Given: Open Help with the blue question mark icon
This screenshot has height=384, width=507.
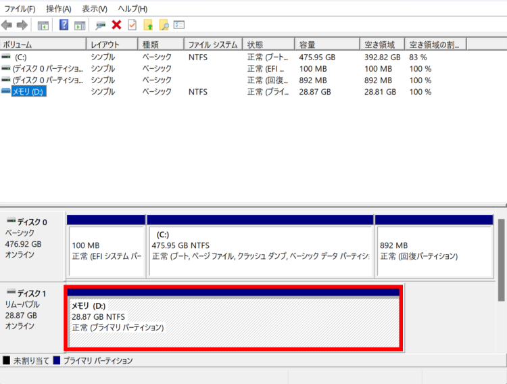Looking at the screenshot, I should point(64,24).
